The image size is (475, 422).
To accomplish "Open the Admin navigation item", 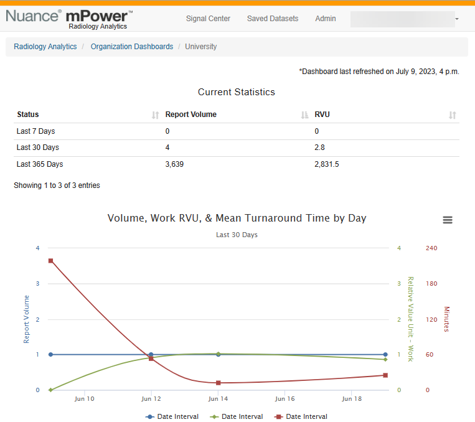I will pos(326,19).
